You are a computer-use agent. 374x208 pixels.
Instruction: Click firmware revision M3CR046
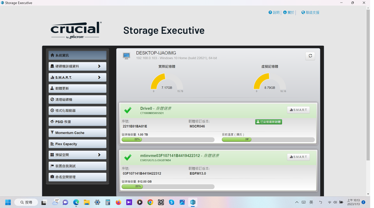coord(197,126)
